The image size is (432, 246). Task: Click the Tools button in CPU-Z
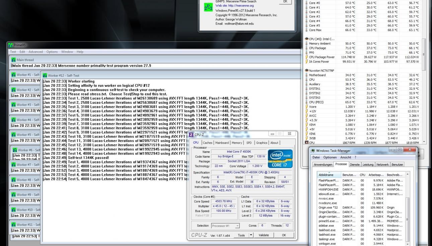[x=241, y=235]
